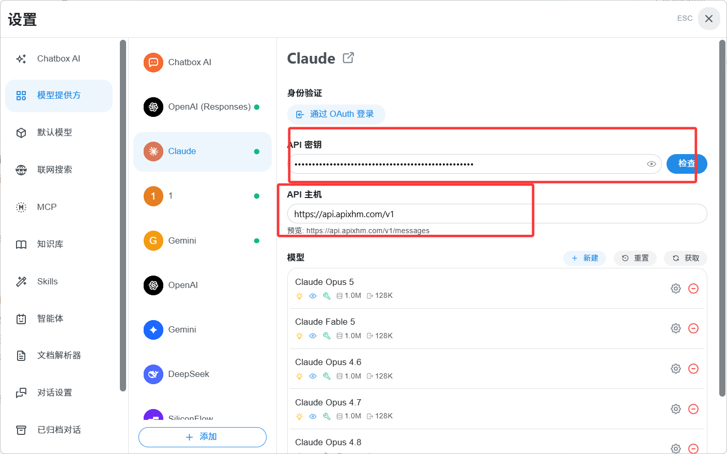The height and width of the screenshot is (454, 727).
Task: Close the settings dialog with X
Action: point(709,19)
